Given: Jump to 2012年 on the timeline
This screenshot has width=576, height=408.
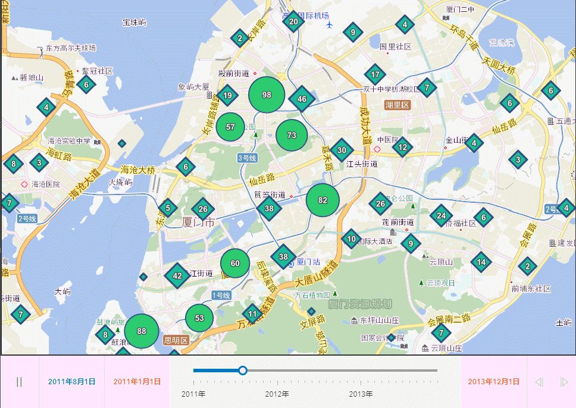Looking at the screenshot, I should click(x=277, y=394).
